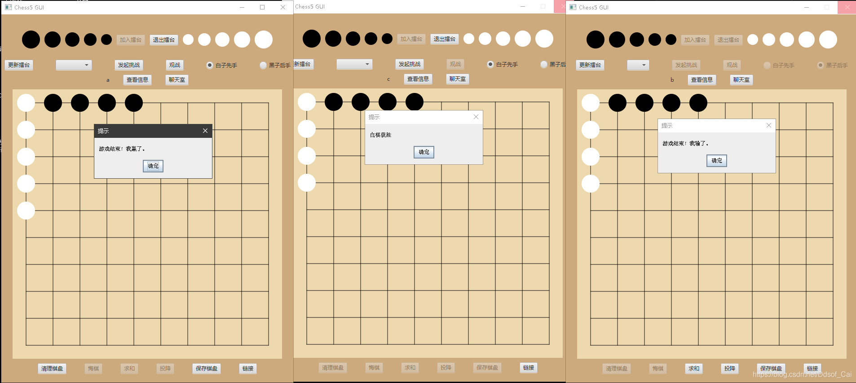This screenshot has width=856, height=383.
Task: Select 白子先手 radio in the left window
Action: [x=222, y=65]
